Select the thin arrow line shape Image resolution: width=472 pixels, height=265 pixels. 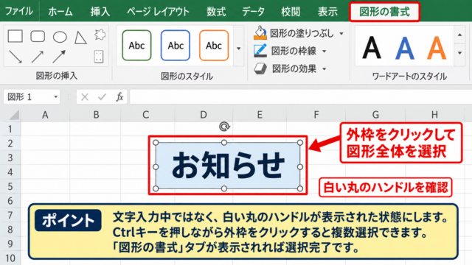pyautogui.click(x=38, y=57)
